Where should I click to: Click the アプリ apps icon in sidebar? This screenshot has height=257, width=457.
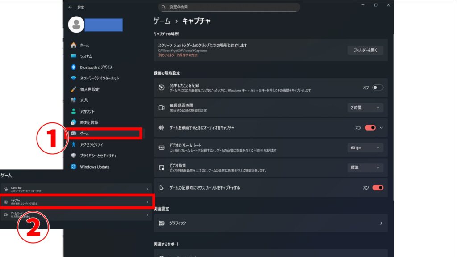click(74, 100)
